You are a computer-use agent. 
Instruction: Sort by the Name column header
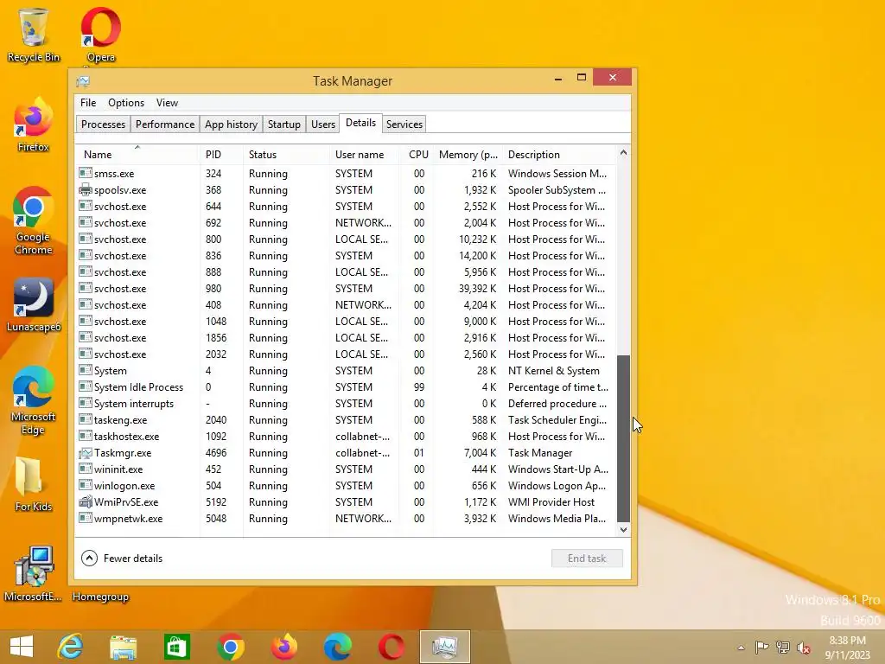pyautogui.click(x=137, y=154)
